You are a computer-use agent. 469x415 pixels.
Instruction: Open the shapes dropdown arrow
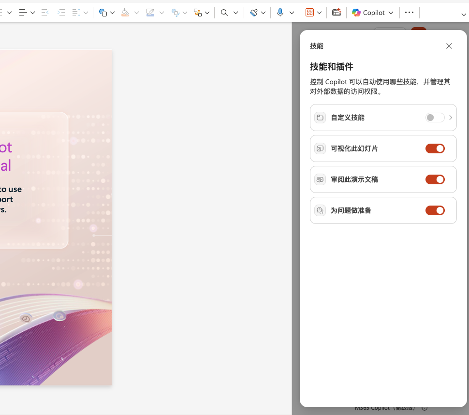[112, 13]
